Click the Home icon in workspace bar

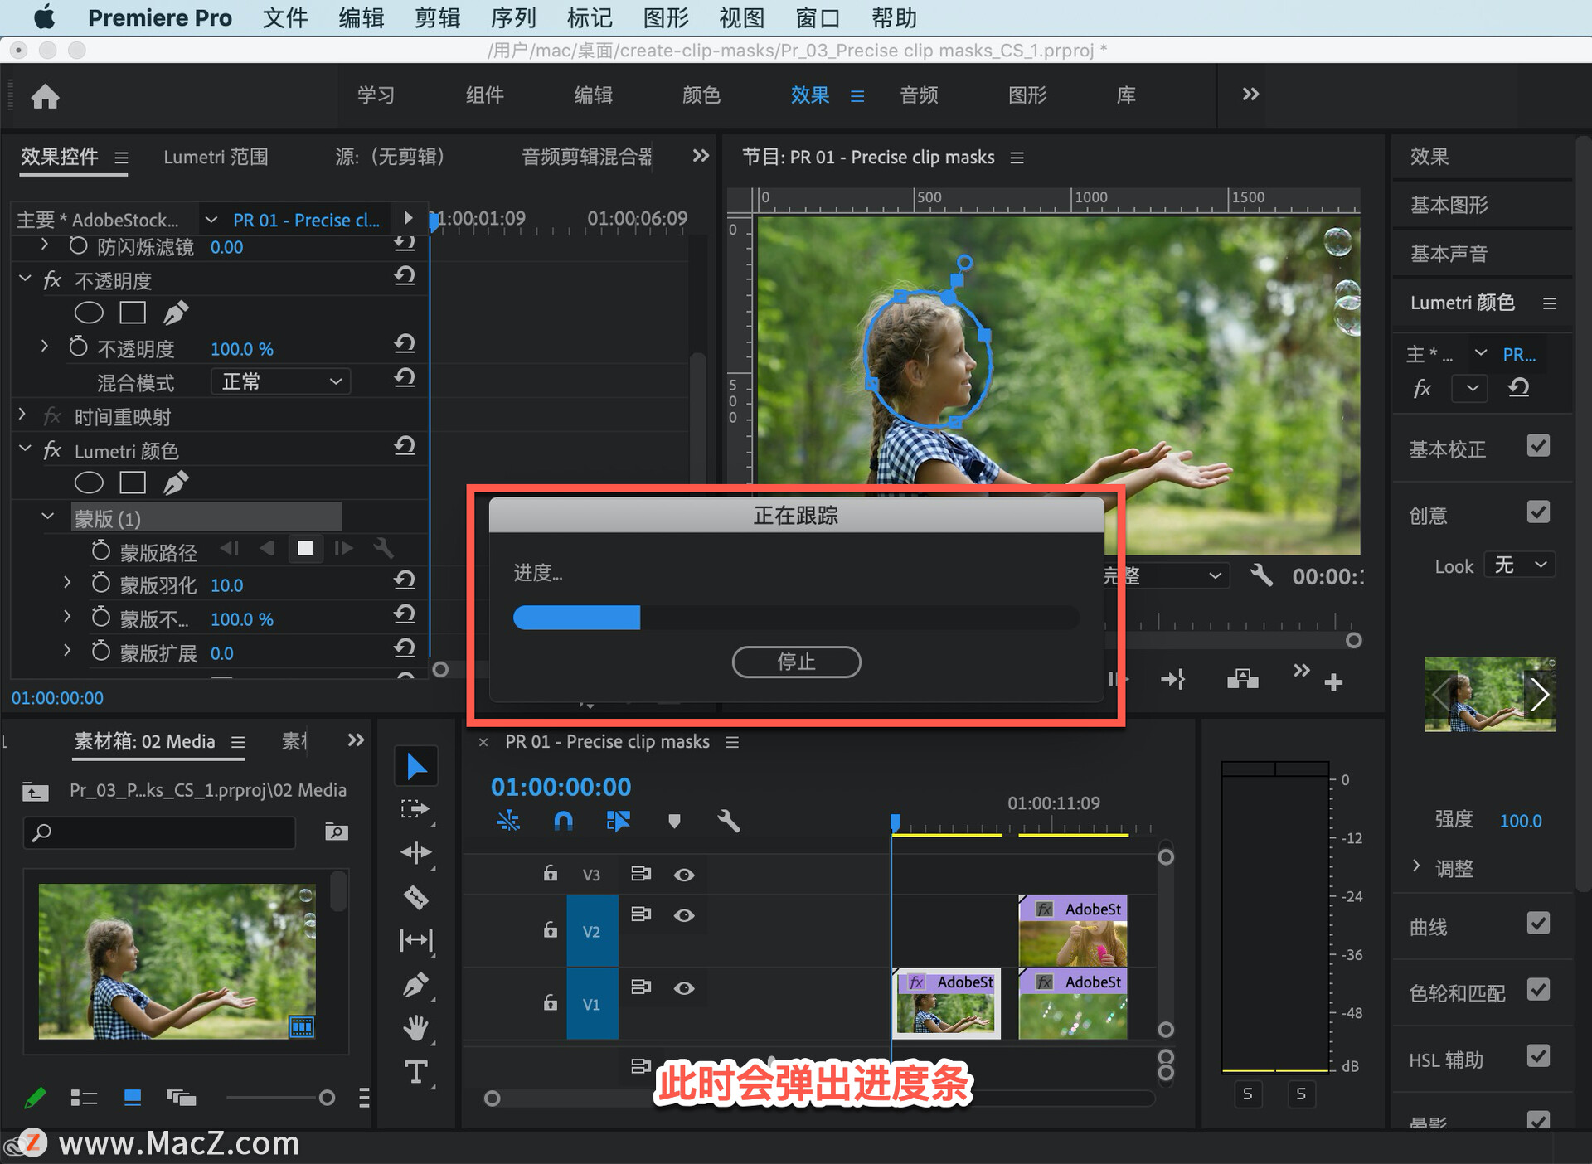click(x=45, y=96)
